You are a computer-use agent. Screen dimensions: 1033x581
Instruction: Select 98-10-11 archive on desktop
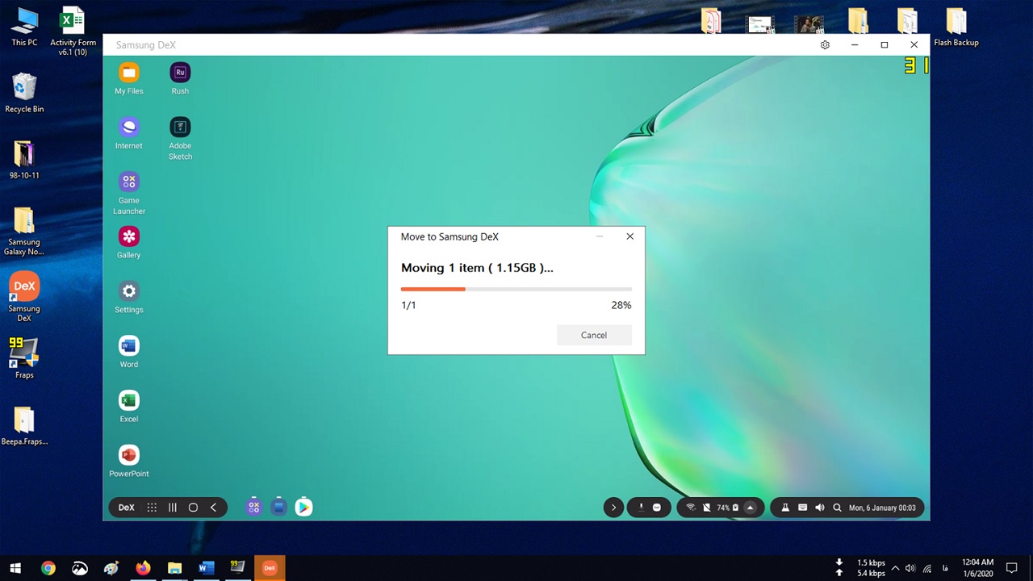(24, 159)
